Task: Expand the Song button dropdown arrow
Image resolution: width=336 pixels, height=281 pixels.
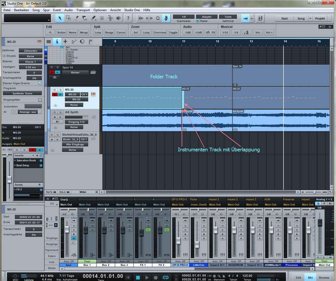Action: [x=310, y=18]
